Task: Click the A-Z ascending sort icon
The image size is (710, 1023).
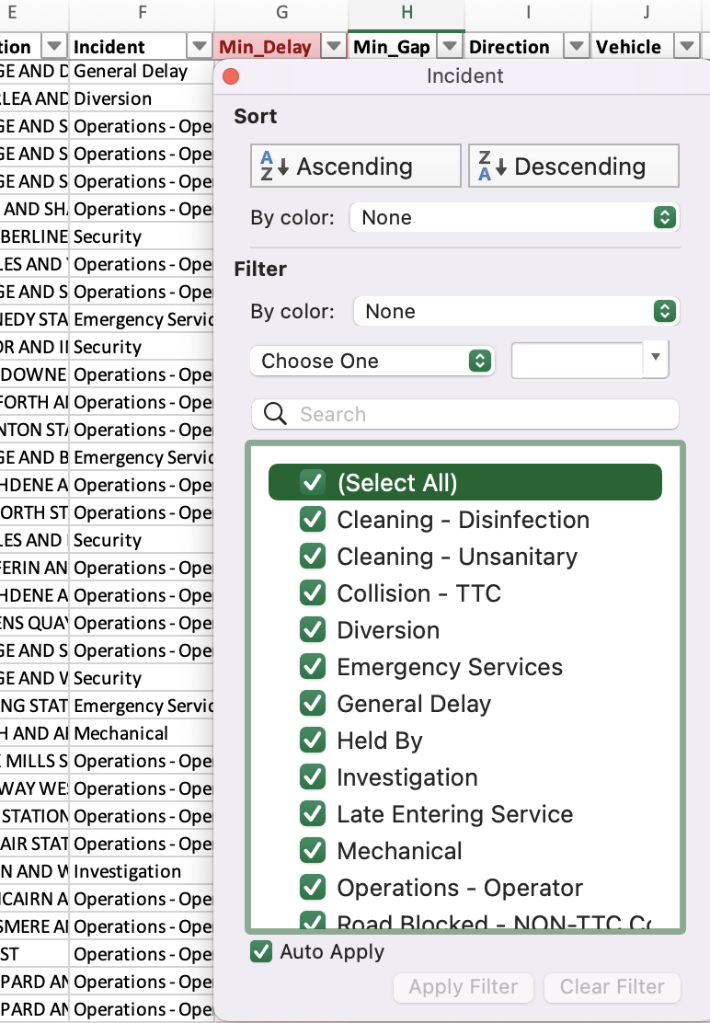Action: click(x=277, y=166)
